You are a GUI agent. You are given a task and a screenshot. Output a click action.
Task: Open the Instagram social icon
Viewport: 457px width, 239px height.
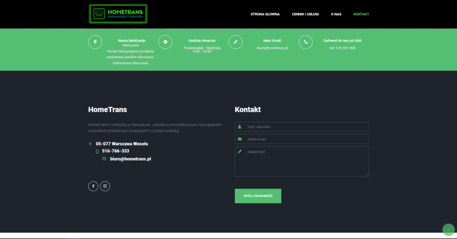pyautogui.click(x=105, y=186)
